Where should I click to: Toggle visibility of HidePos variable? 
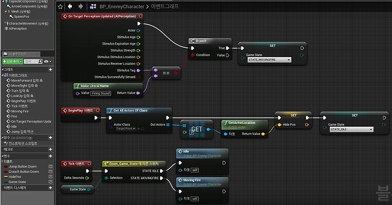coord(50,177)
